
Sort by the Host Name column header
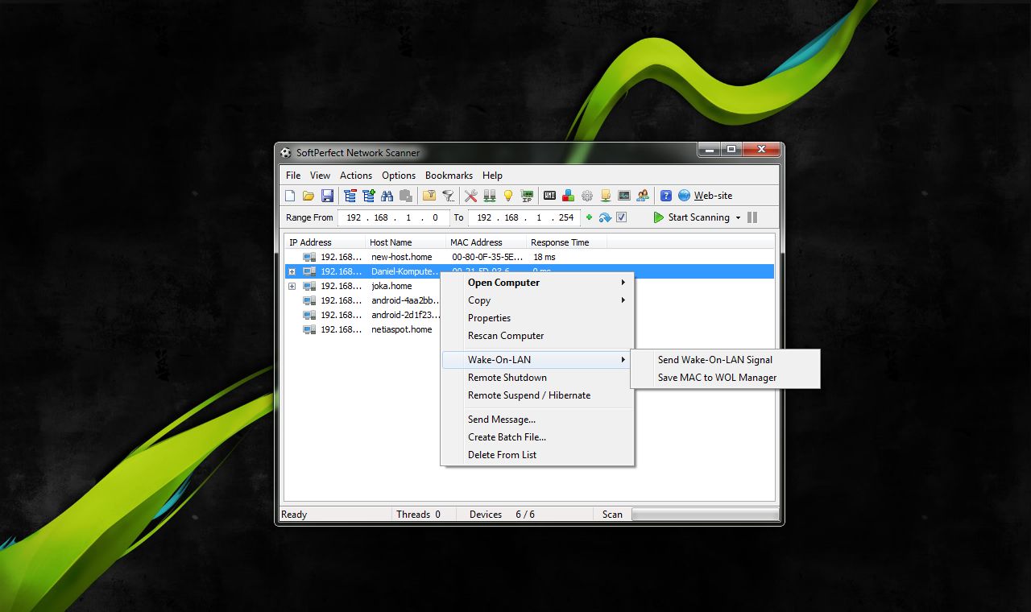(x=406, y=242)
